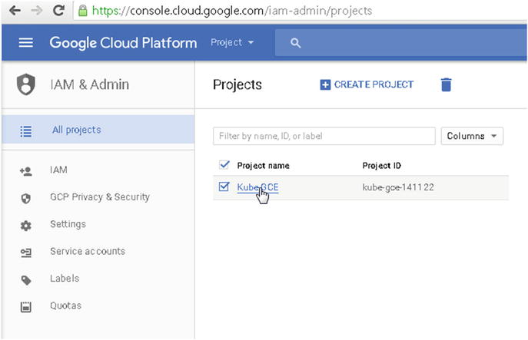The width and height of the screenshot is (528, 340).
Task: Go back with browser back arrow
Action: pos(13,12)
